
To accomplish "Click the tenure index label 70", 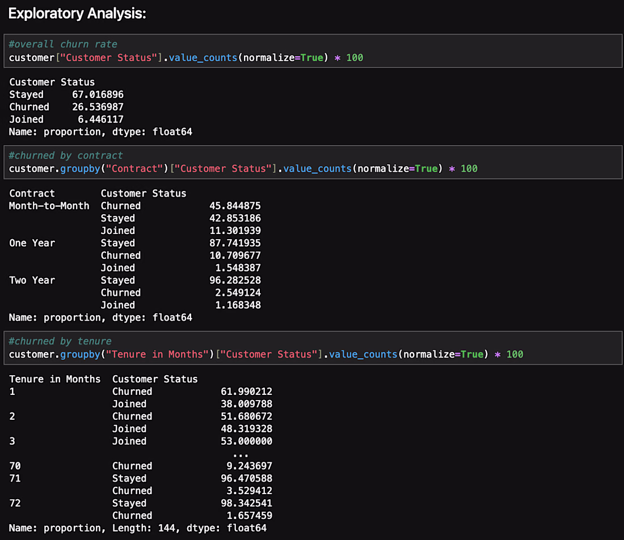I will coord(15,466).
